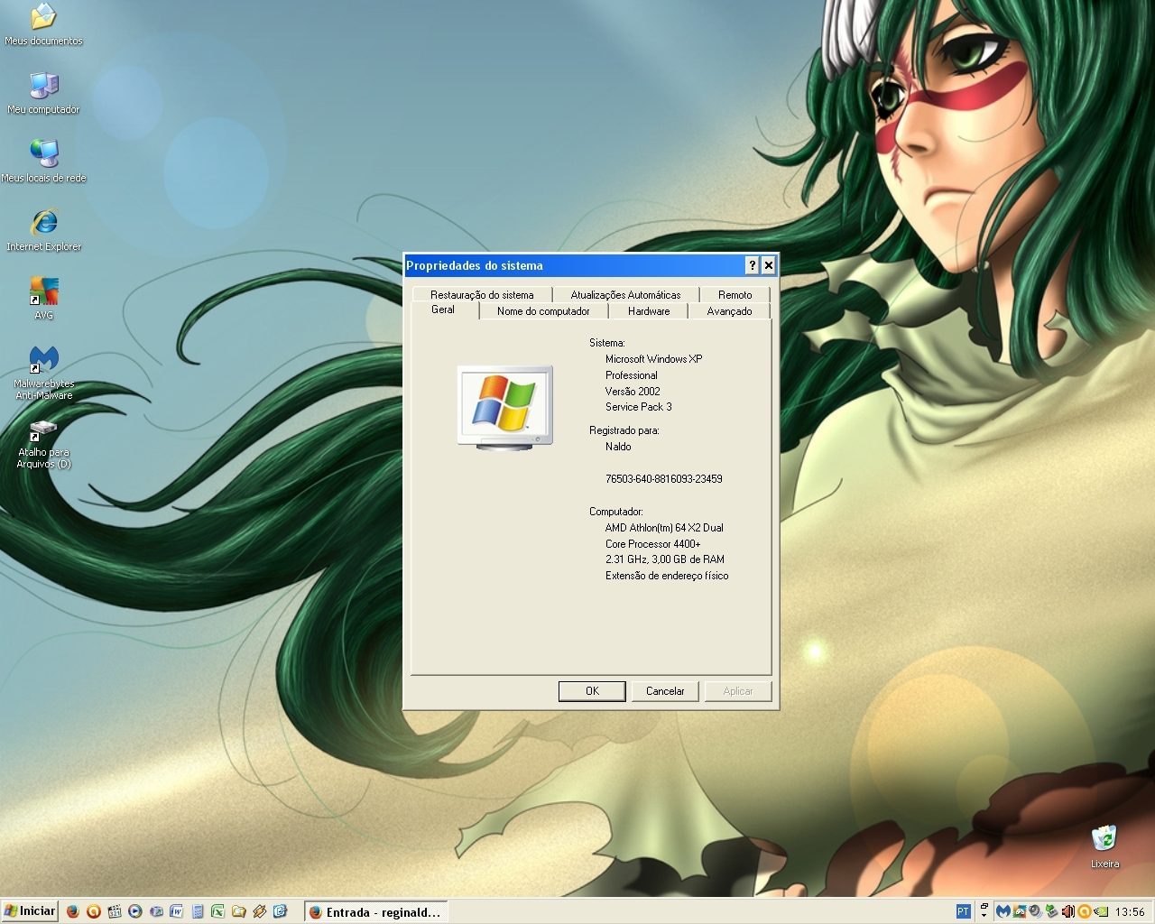Viewport: 1155px width, 924px height.
Task: Open Windows Media Player quick launch icon
Action: point(135,911)
